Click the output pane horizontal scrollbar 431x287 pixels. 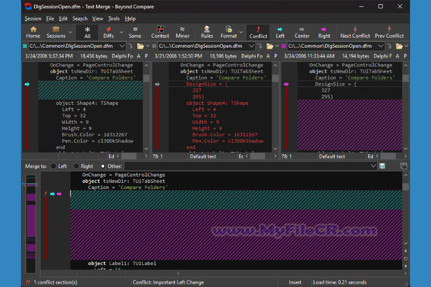pos(292,273)
